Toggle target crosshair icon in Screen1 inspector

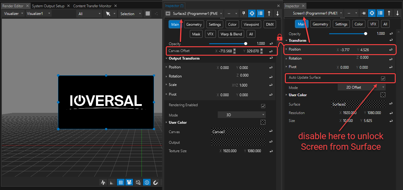click(372, 13)
